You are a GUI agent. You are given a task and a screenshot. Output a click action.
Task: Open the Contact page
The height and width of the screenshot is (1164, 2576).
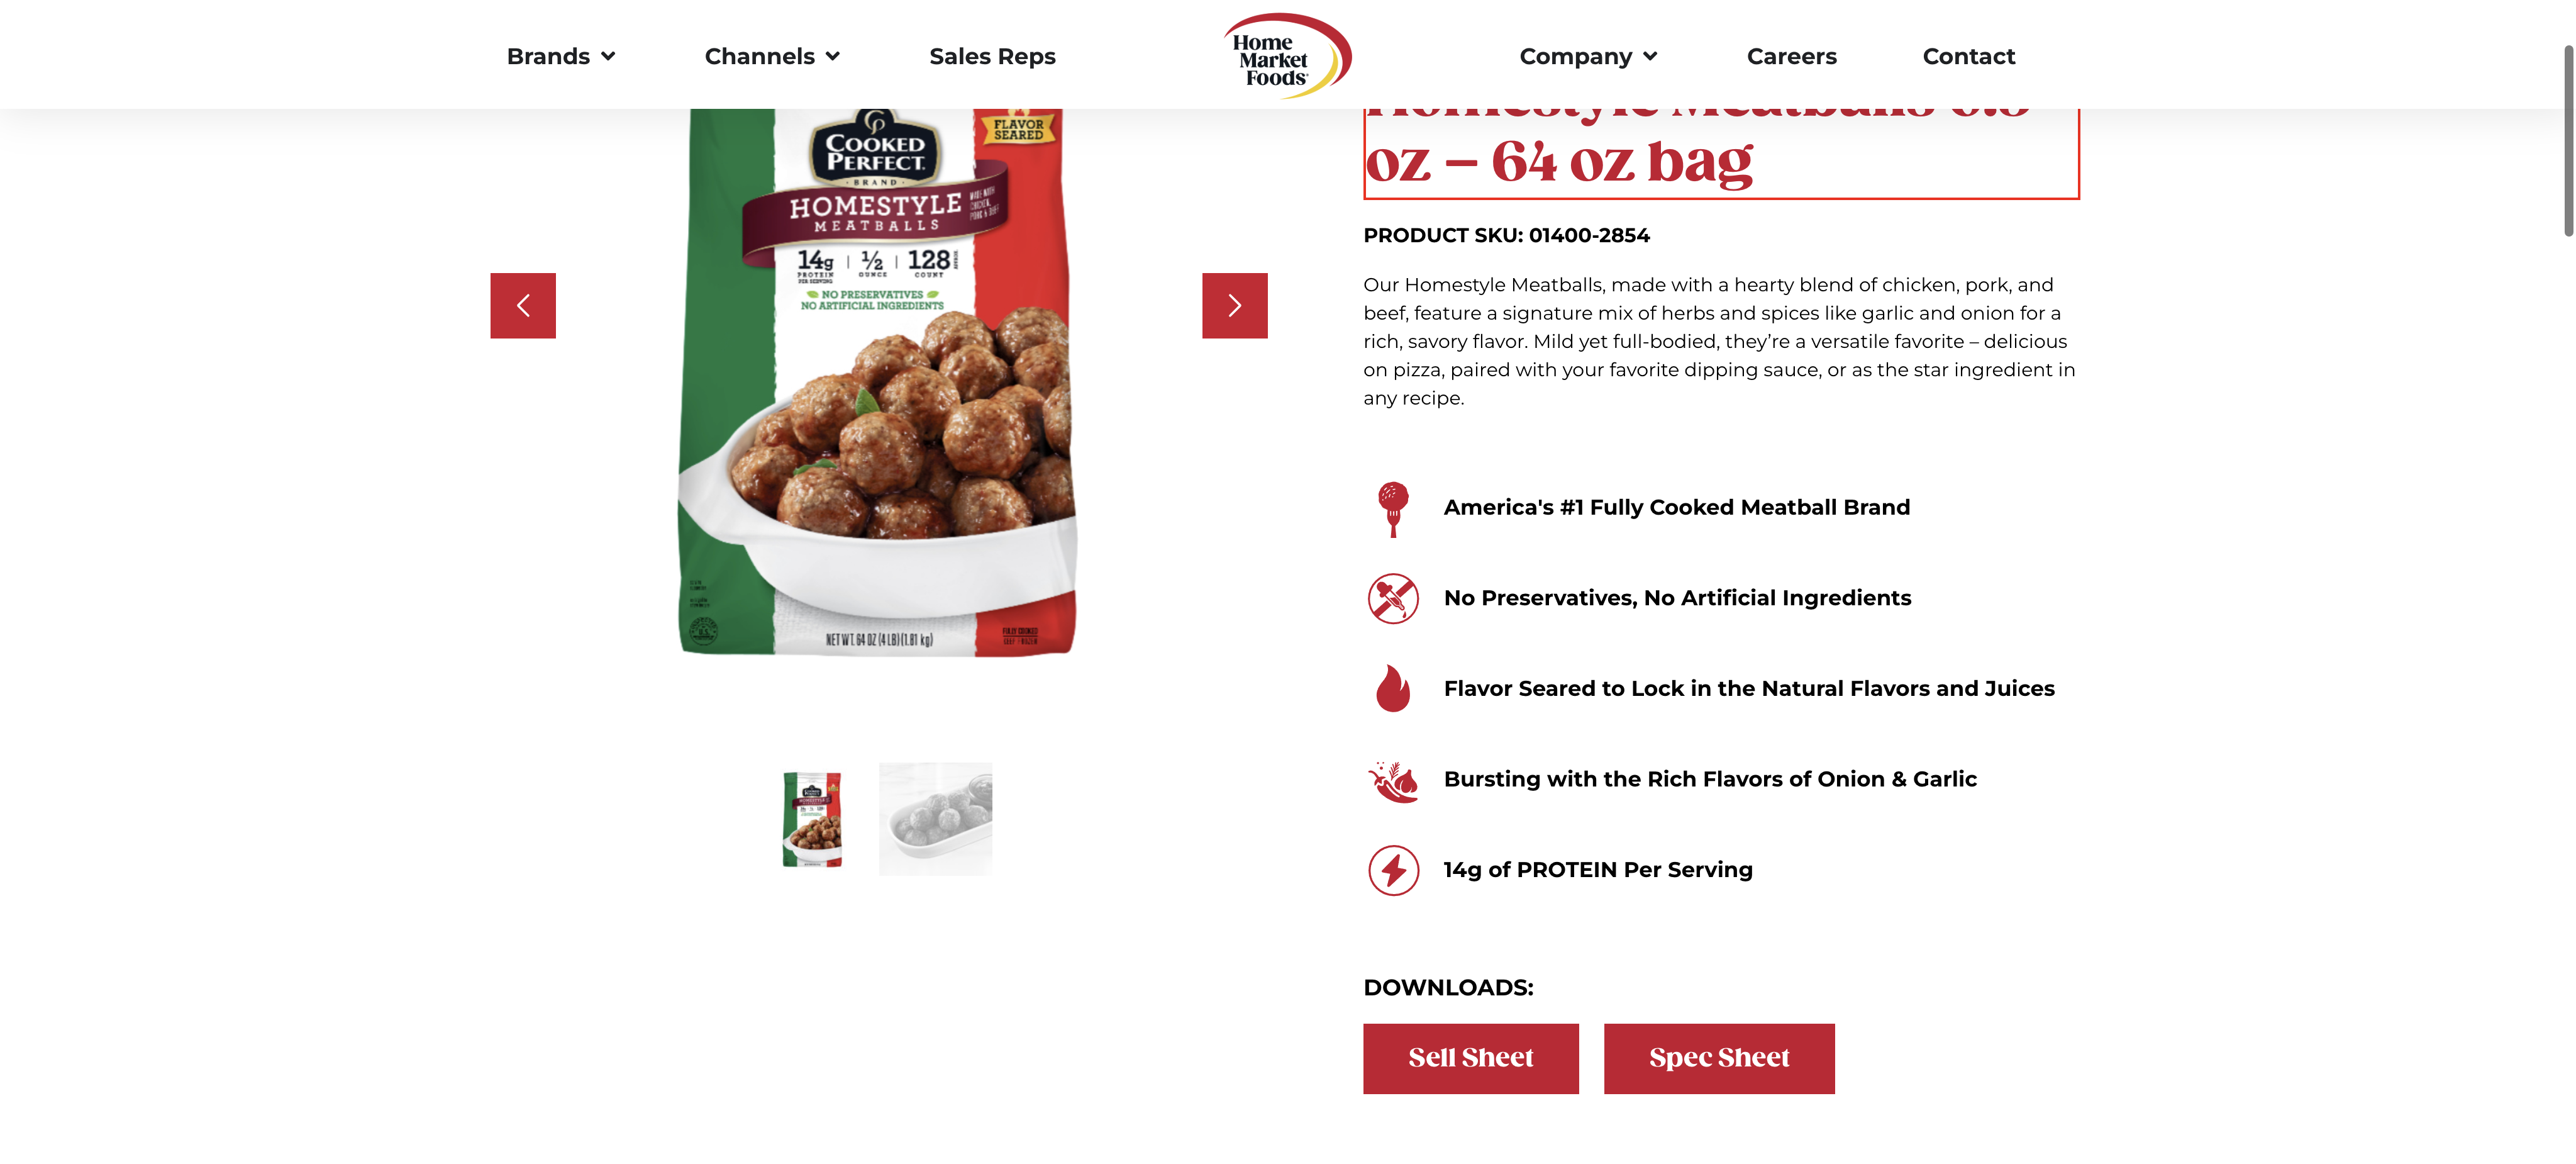[x=1968, y=56]
